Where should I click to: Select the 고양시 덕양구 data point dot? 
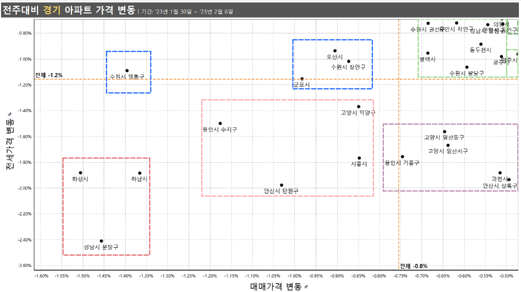(358, 107)
